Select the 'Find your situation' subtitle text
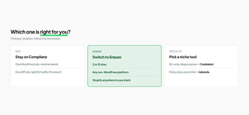249x115 pixels. [x=36, y=39]
